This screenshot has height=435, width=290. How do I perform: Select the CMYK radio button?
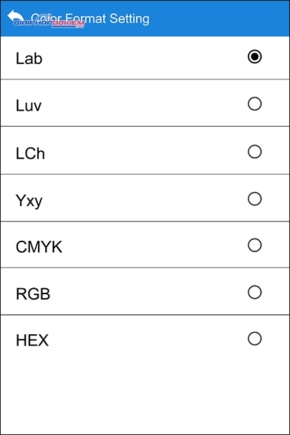255,245
